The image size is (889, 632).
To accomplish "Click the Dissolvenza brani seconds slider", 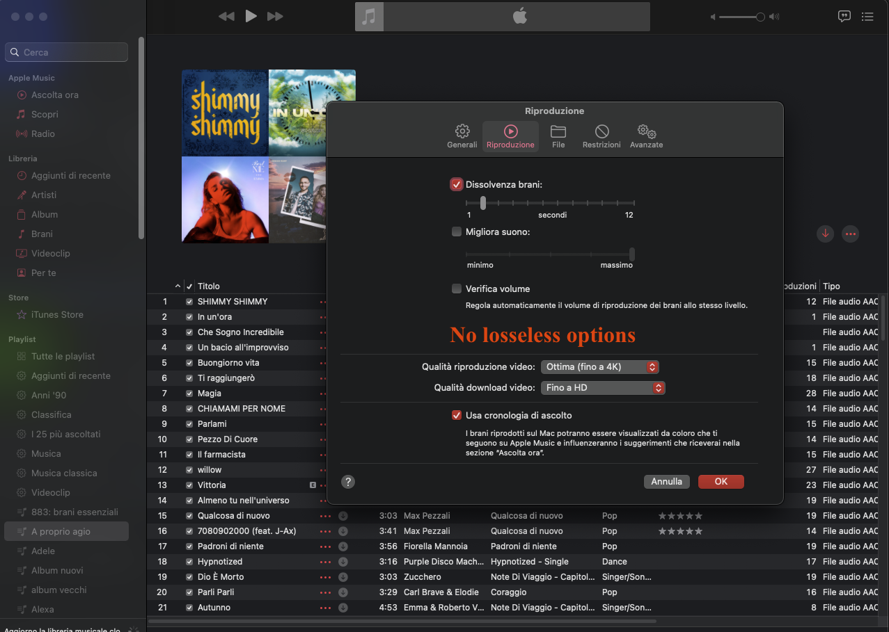I will pyautogui.click(x=550, y=203).
